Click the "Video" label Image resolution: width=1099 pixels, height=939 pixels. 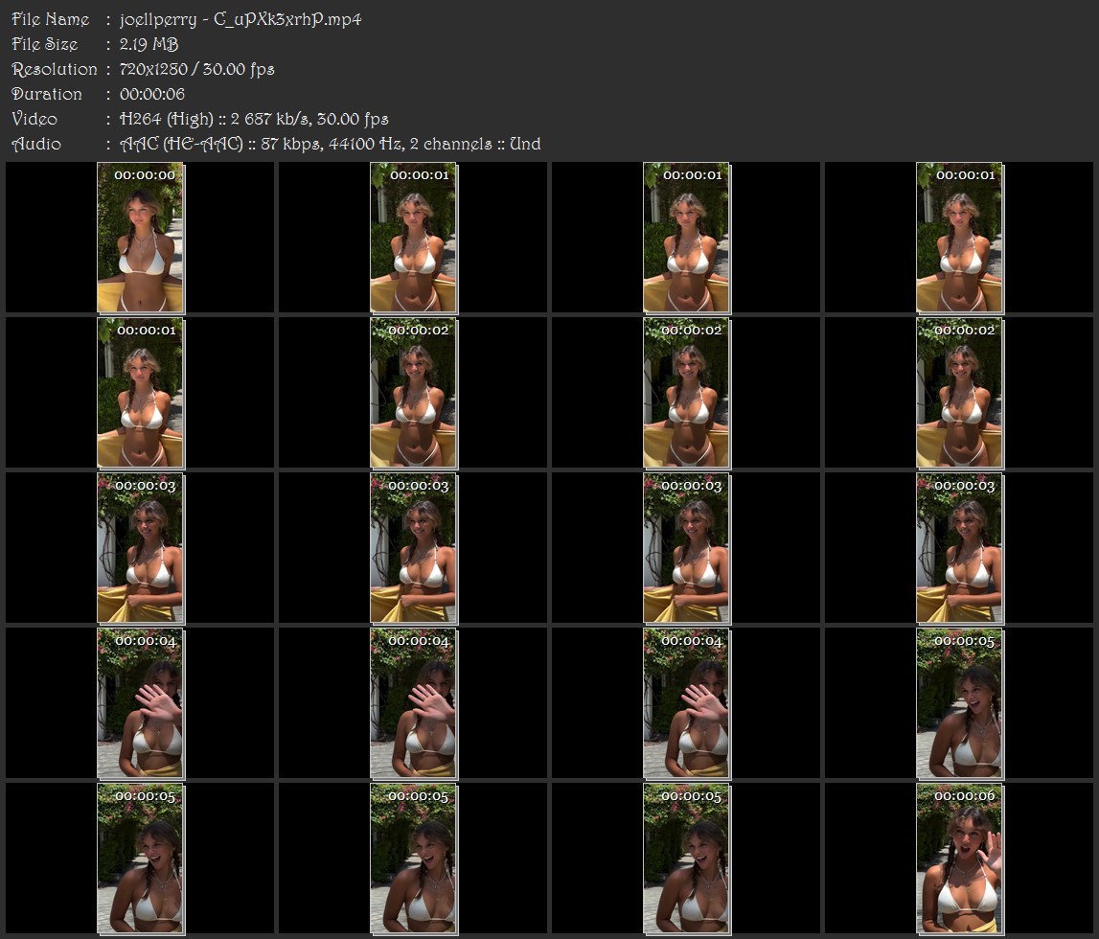[34, 119]
